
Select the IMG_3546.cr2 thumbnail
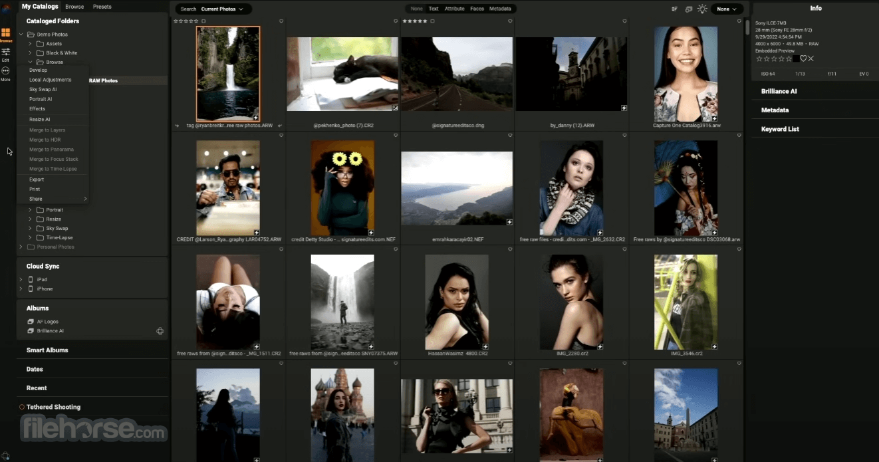pyautogui.click(x=686, y=302)
